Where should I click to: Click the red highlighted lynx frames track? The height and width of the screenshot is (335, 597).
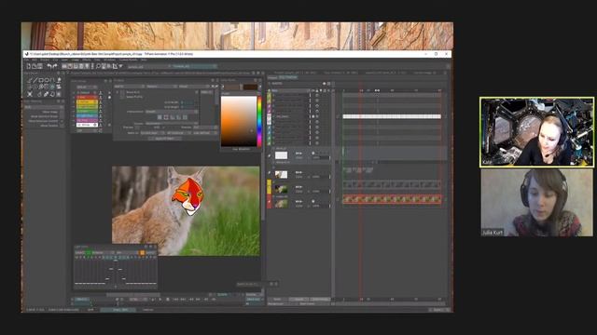click(392, 199)
